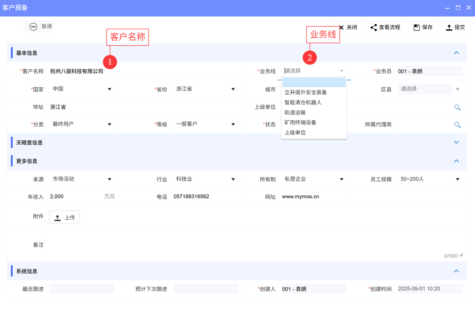Select 轨道运输 from the open dropdown
Image resolution: width=475 pixels, height=316 pixels.
point(295,112)
